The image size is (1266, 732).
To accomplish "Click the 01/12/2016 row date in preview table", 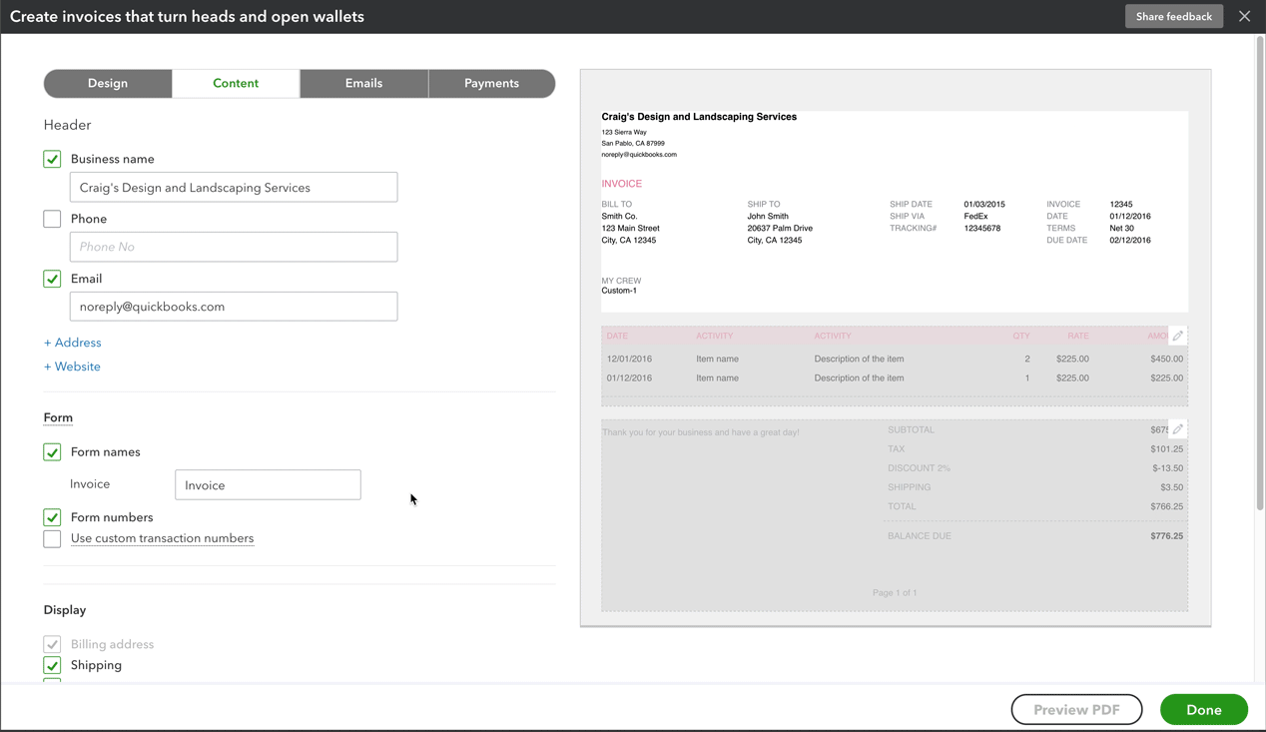I will tap(629, 378).
